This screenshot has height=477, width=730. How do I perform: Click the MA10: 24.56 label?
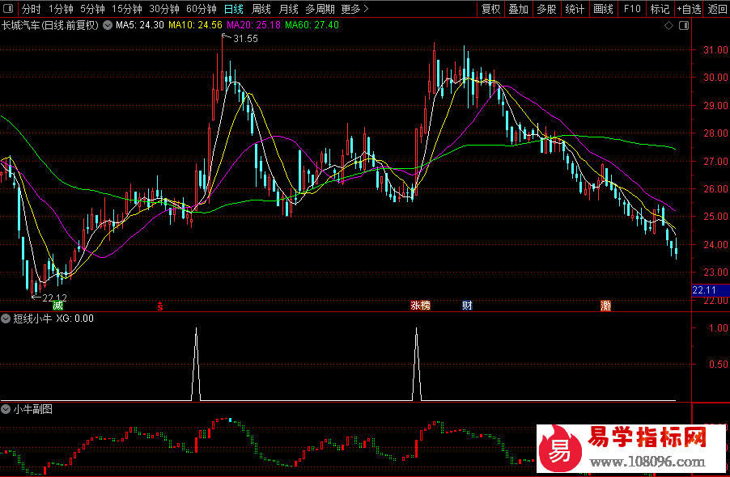click(x=195, y=25)
